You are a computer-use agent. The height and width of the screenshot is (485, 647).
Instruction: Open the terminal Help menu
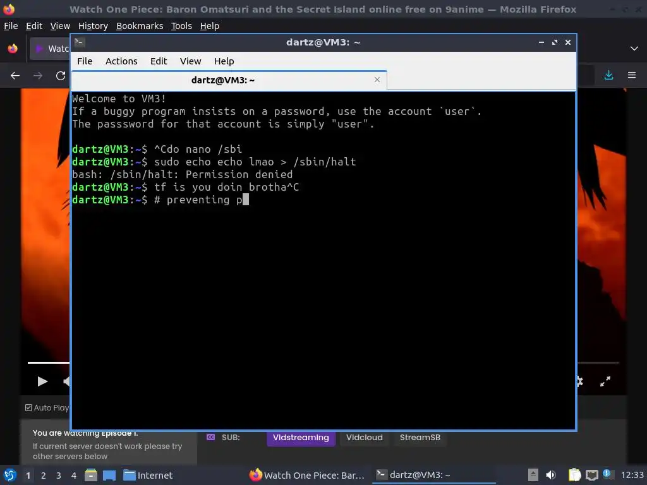click(x=224, y=61)
